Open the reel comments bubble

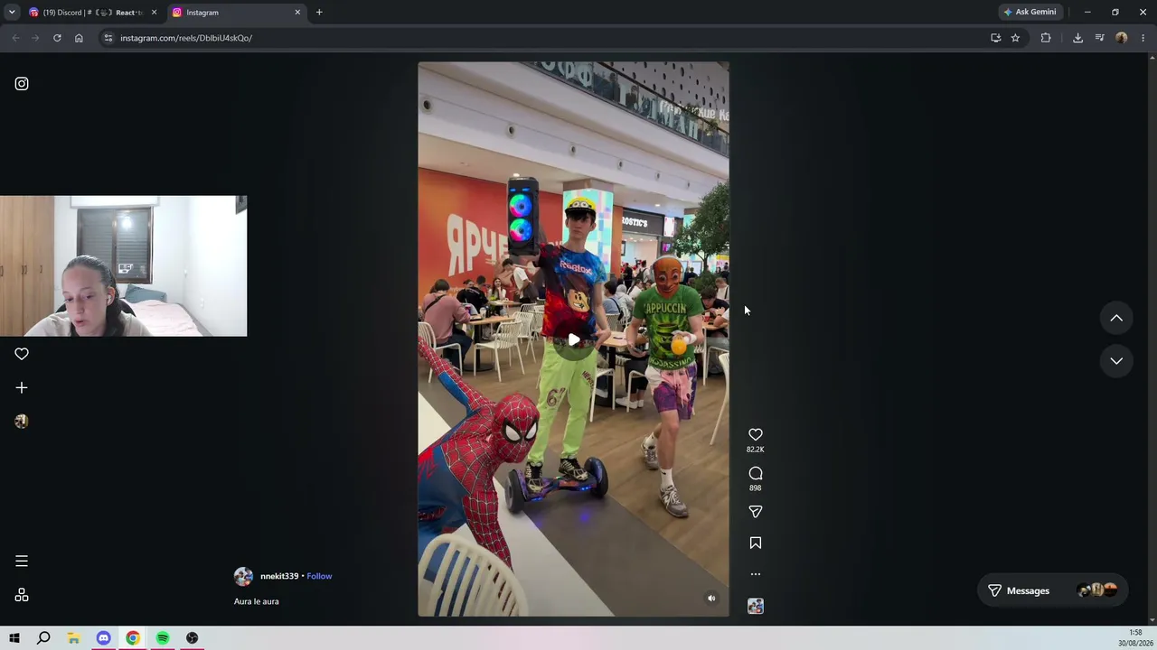pyautogui.click(x=756, y=474)
